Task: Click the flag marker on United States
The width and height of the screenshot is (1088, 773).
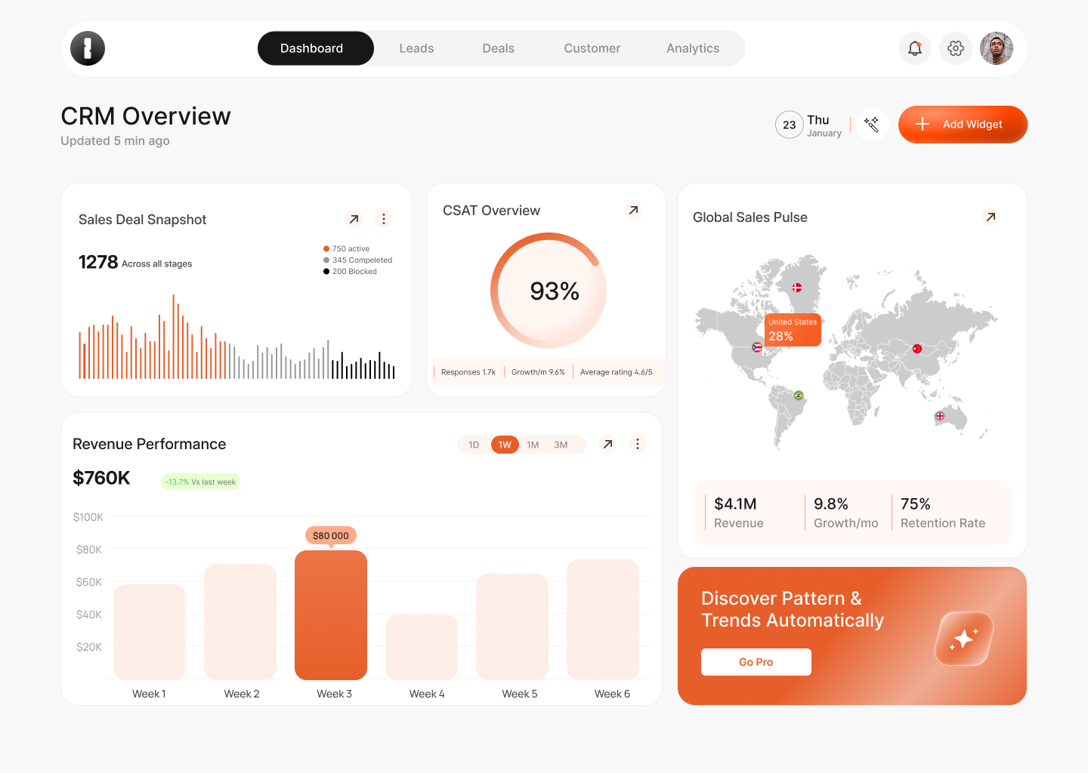Action: pos(757,347)
